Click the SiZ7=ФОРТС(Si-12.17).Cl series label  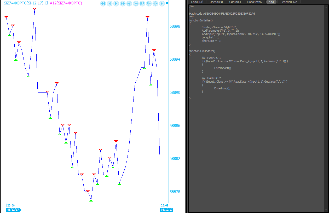(26, 3)
